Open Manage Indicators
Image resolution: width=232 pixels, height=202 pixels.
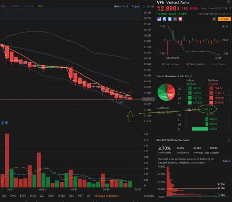[106, 196]
